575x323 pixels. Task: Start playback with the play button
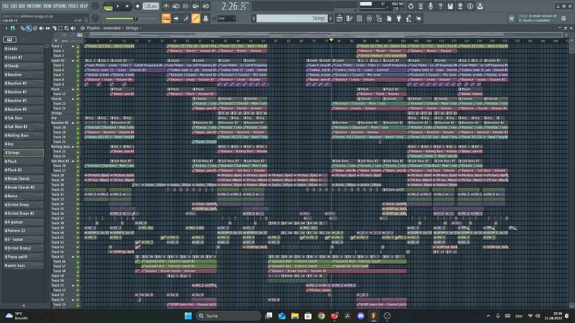(x=118, y=6)
